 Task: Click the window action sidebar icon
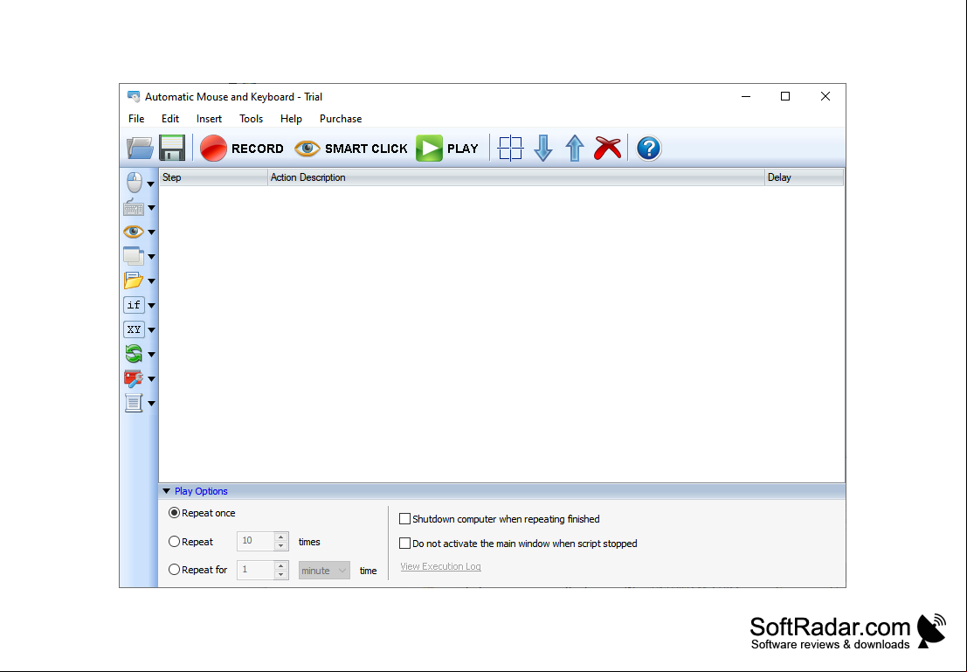coord(134,256)
